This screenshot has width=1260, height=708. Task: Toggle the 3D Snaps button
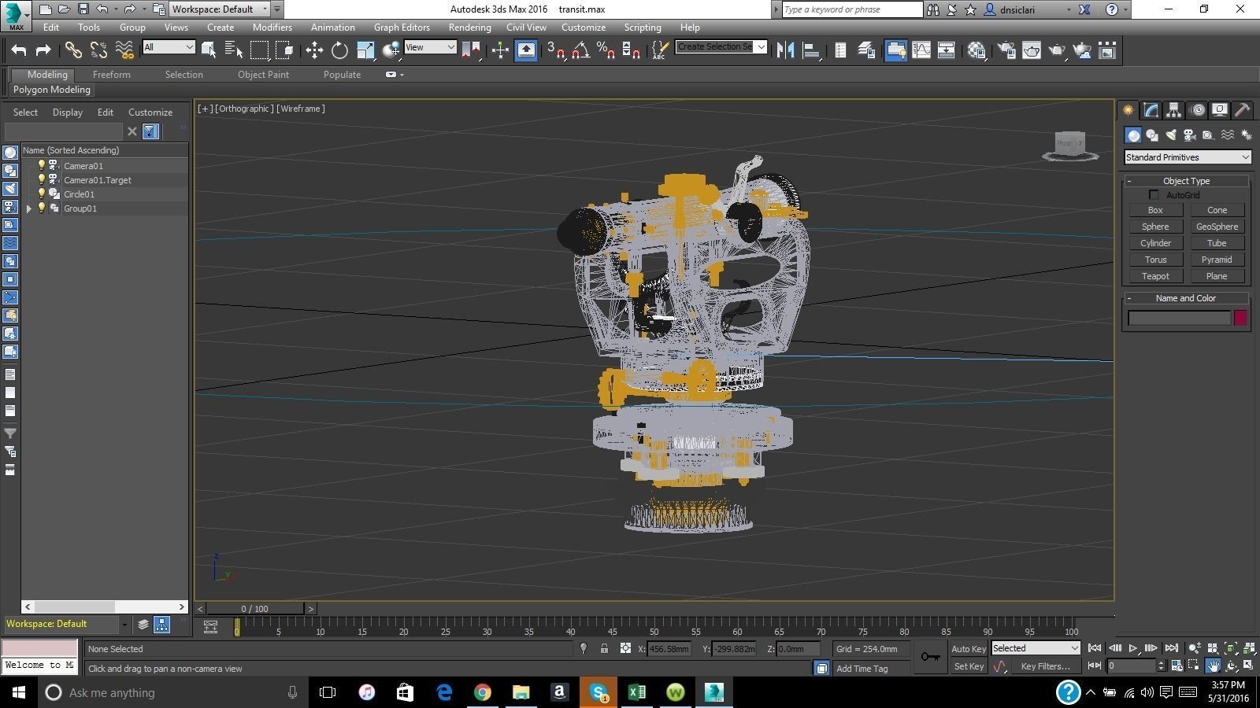[556, 50]
